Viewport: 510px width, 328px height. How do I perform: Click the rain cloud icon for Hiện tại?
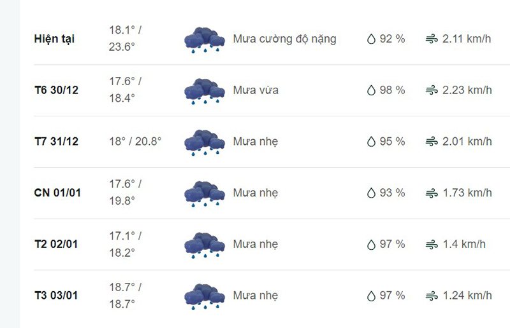pos(204,40)
